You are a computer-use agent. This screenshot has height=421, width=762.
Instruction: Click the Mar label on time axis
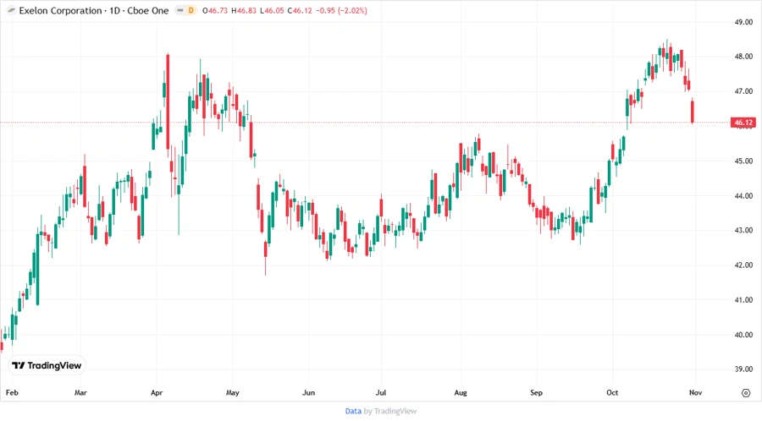[x=80, y=392]
